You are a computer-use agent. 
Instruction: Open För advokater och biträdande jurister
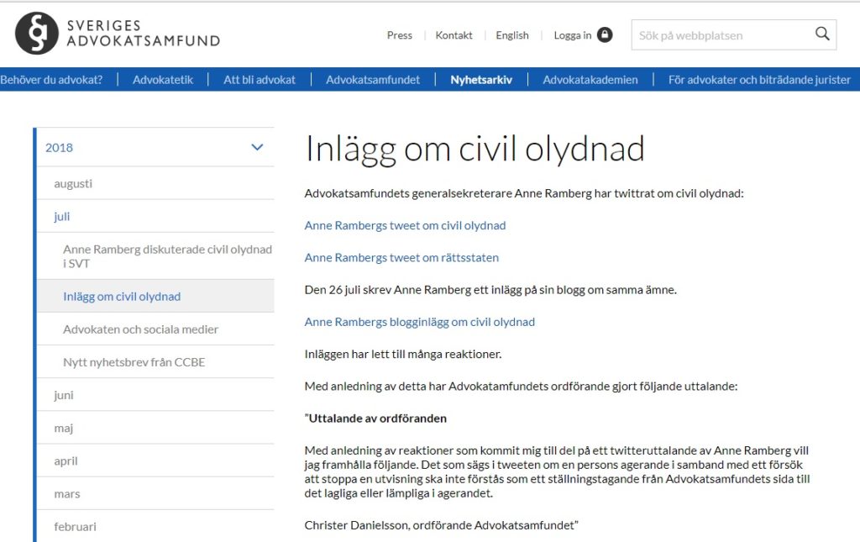coord(759,80)
